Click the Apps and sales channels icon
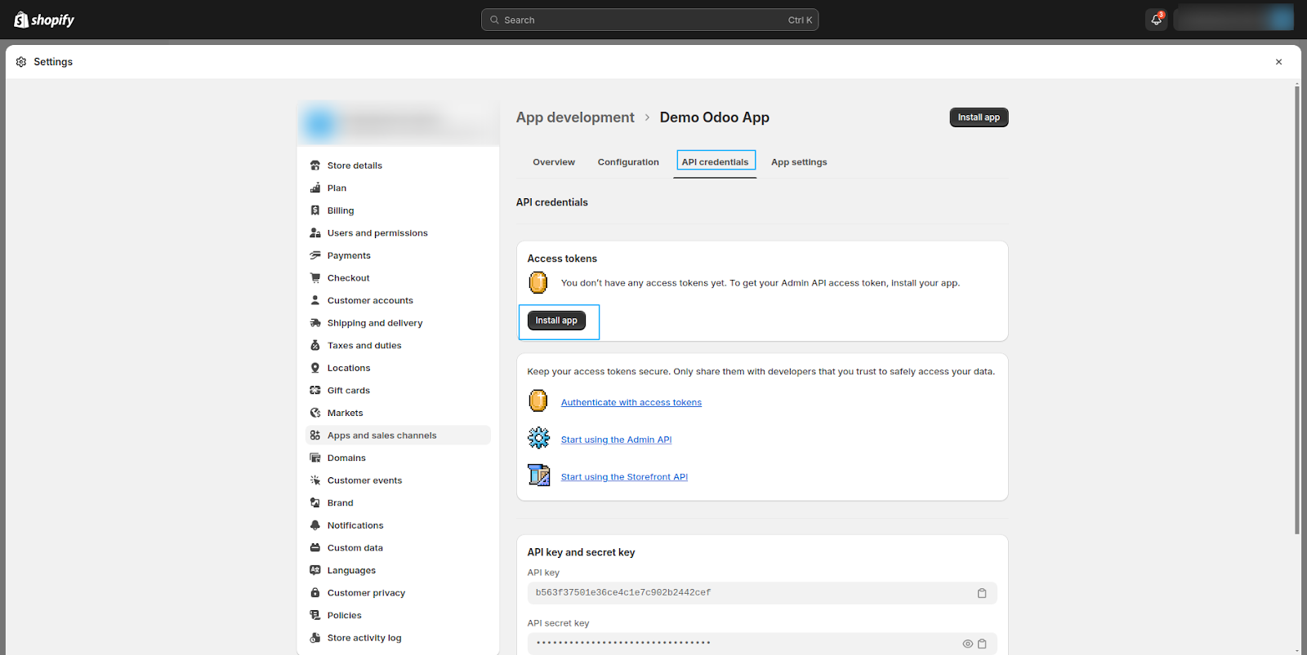Viewport: 1307px width, 655px height. coord(315,436)
